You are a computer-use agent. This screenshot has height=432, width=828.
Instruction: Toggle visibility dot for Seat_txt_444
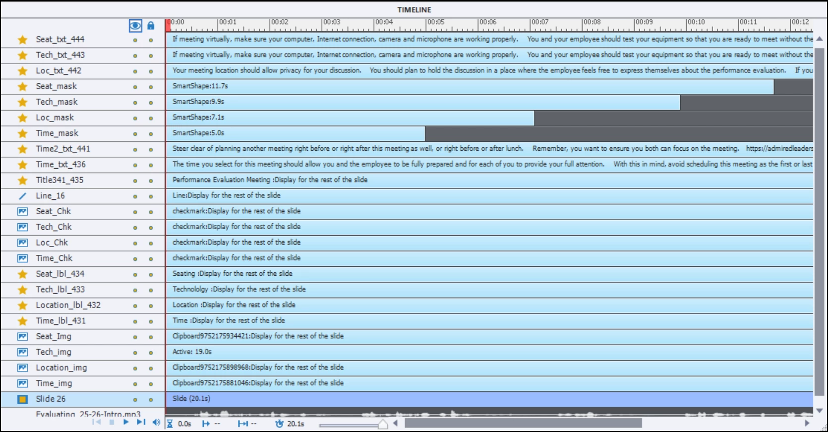coord(135,40)
